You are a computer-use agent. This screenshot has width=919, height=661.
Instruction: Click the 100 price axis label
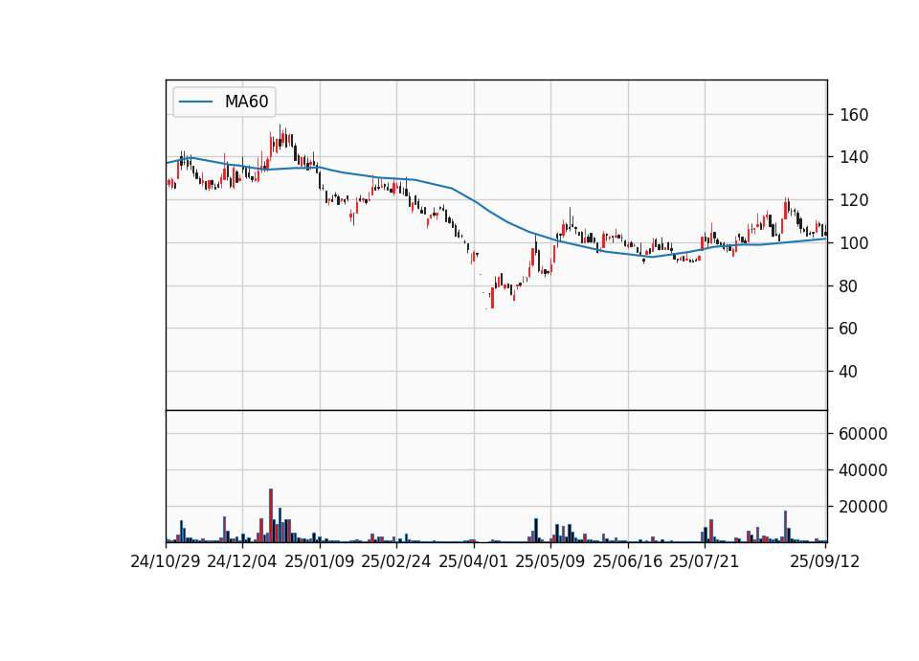pyautogui.click(x=854, y=242)
